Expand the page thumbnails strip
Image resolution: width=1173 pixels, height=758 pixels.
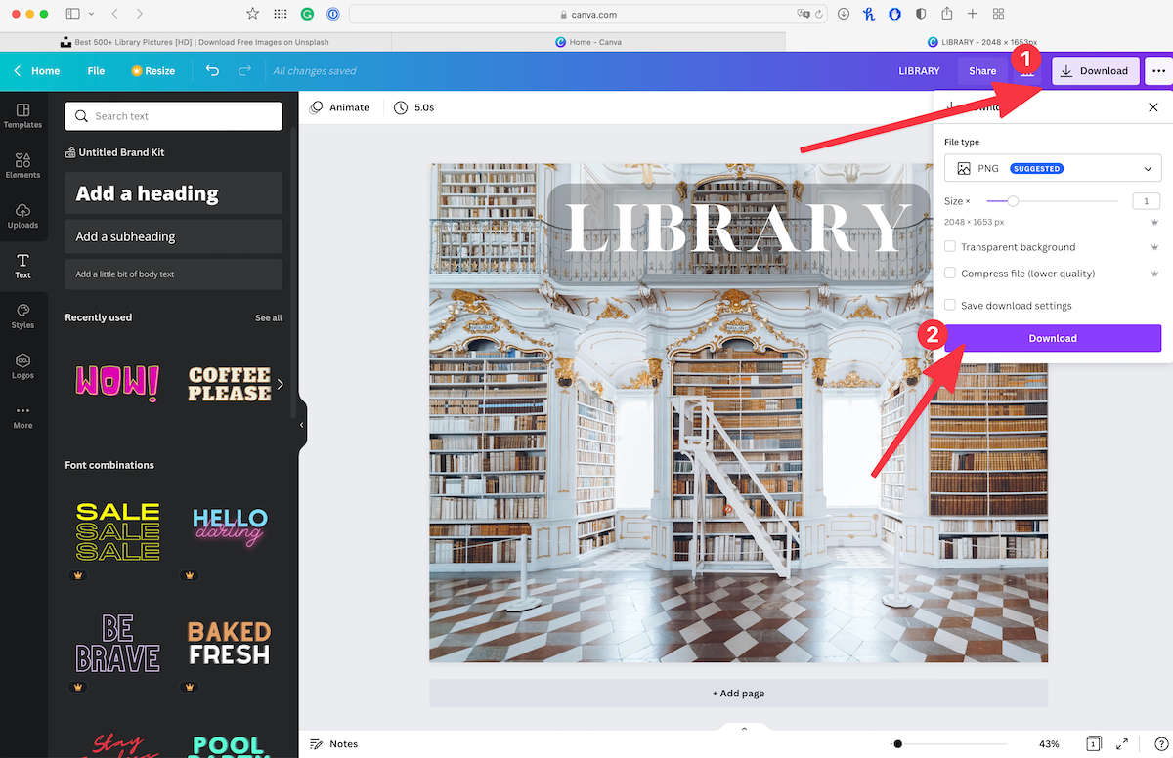click(744, 728)
